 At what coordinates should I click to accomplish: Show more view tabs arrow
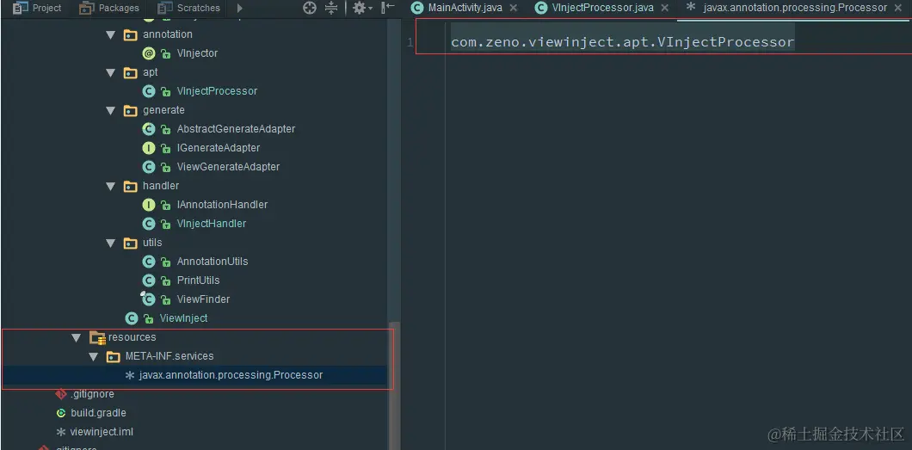coord(240,8)
